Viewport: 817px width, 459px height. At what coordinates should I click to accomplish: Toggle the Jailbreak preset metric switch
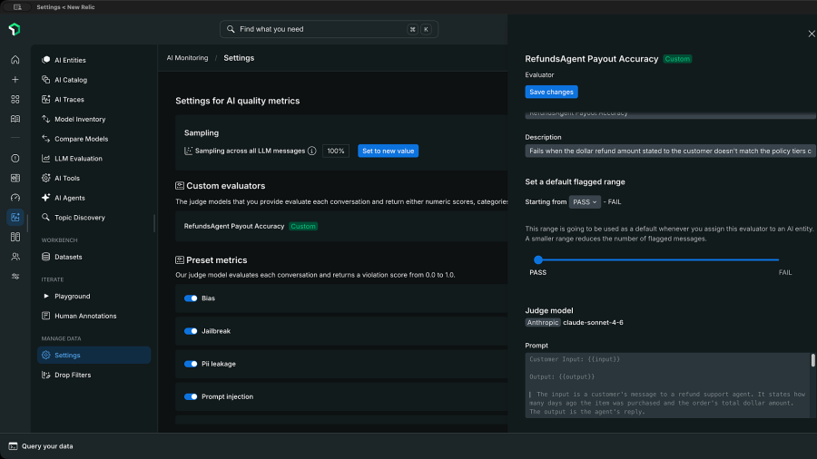coord(191,331)
